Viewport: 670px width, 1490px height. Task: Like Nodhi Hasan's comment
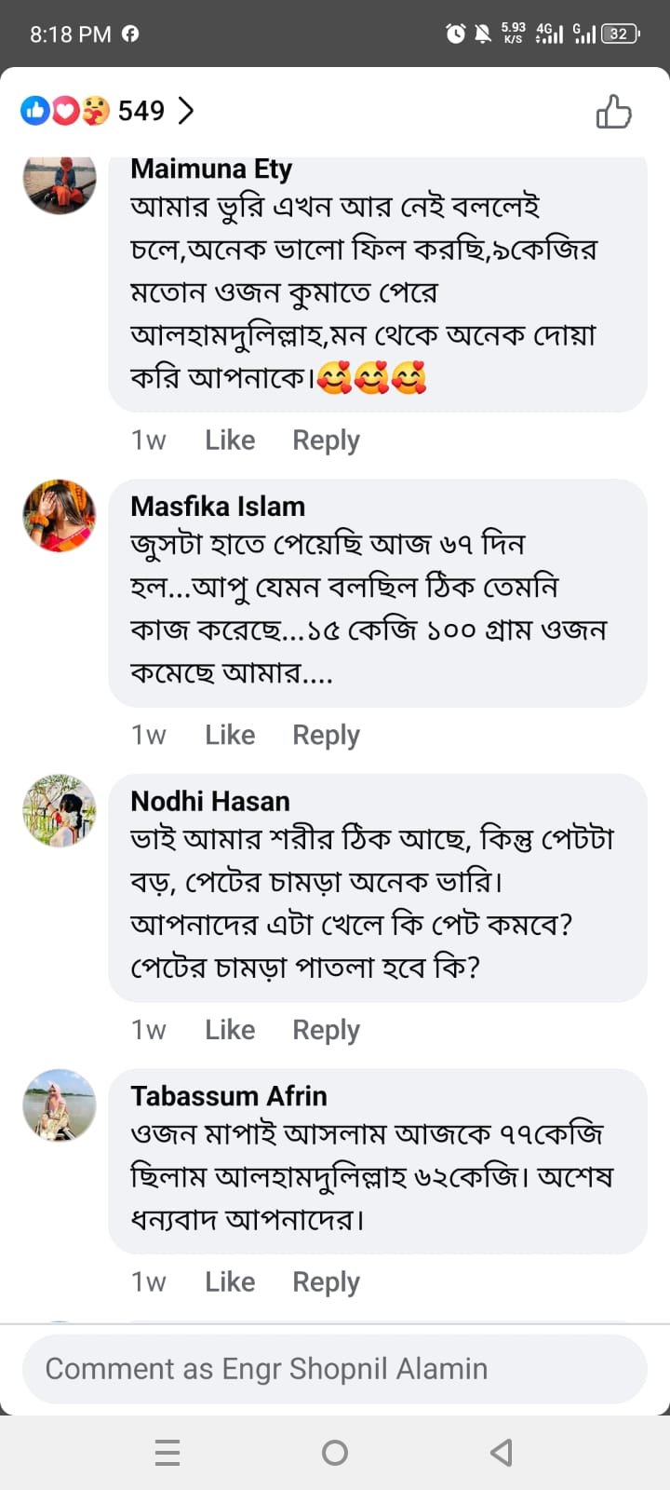click(230, 1029)
